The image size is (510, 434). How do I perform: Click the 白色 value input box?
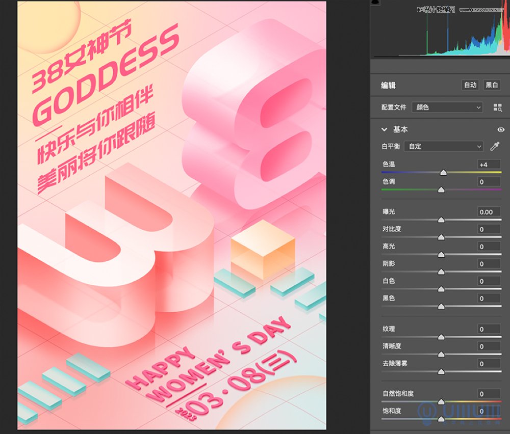(489, 281)
